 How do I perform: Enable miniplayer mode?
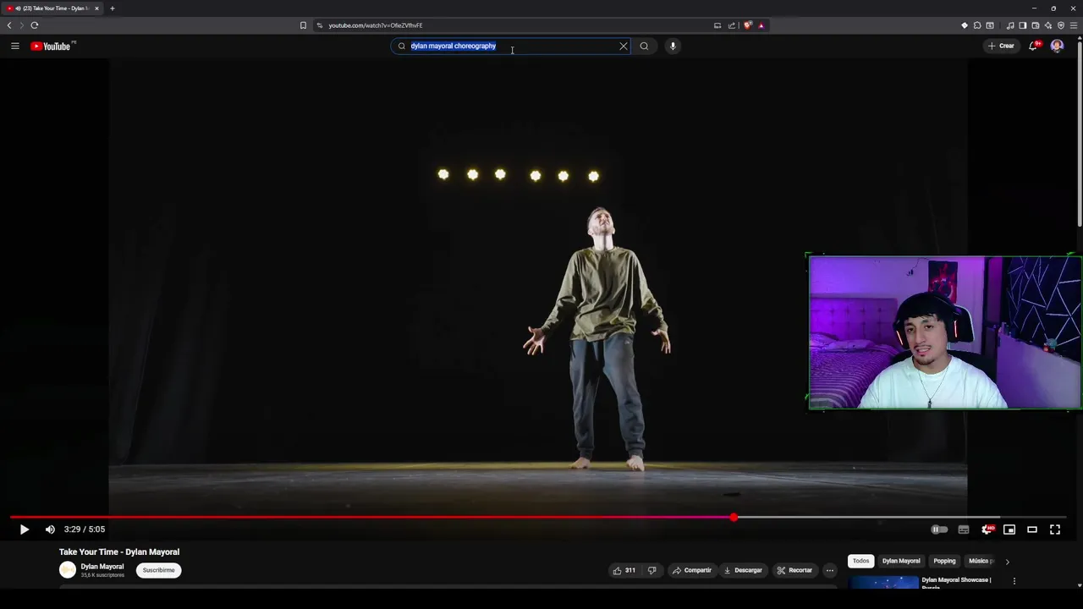click(x=1009, y=529)
